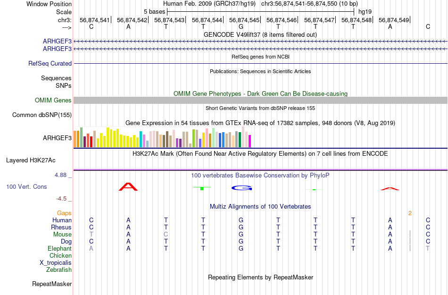
Task: Click position label 56,874,541
Action: pyautogui.click(x=95, y=20)
